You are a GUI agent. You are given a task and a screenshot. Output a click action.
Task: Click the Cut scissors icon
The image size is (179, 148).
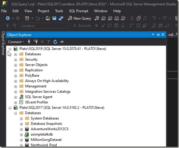[132, 18]
